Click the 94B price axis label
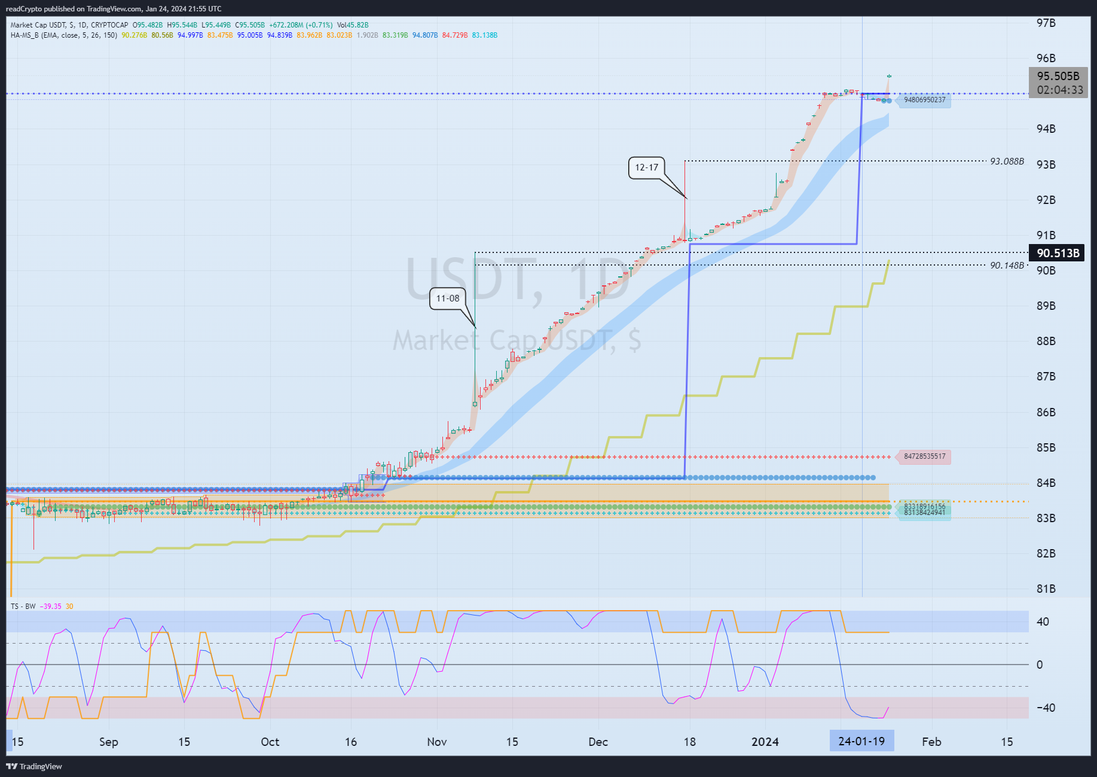Viewport: 1097px width, 777px height. [x=1046, y=129]
